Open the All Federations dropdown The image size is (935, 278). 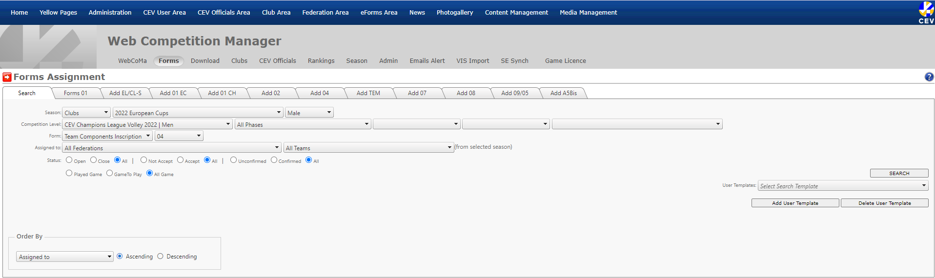(172, 148)
